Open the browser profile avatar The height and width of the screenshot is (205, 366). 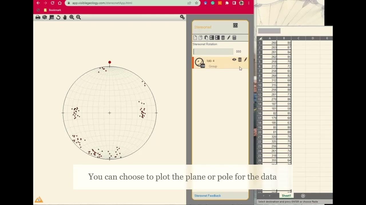coord(241,3)
